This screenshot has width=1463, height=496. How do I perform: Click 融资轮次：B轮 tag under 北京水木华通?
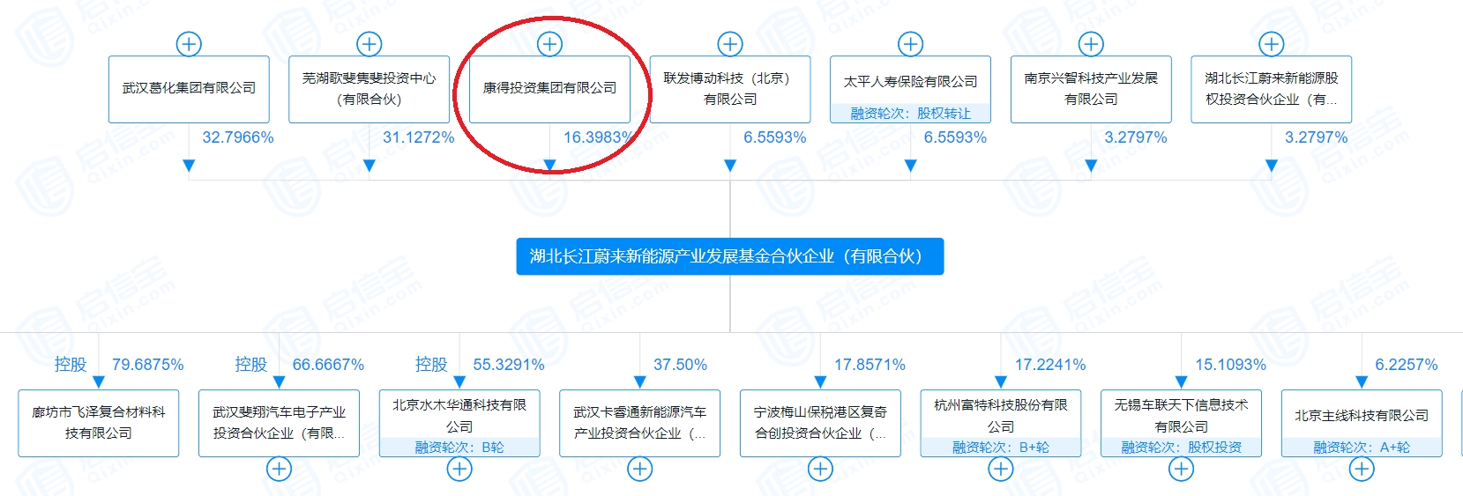pyautogui.click(x=459, y=448)
